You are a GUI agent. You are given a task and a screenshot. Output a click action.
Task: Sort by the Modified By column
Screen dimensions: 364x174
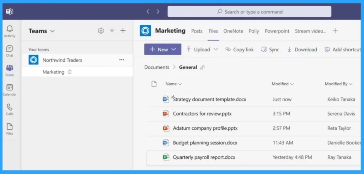[x=338, y=84]
